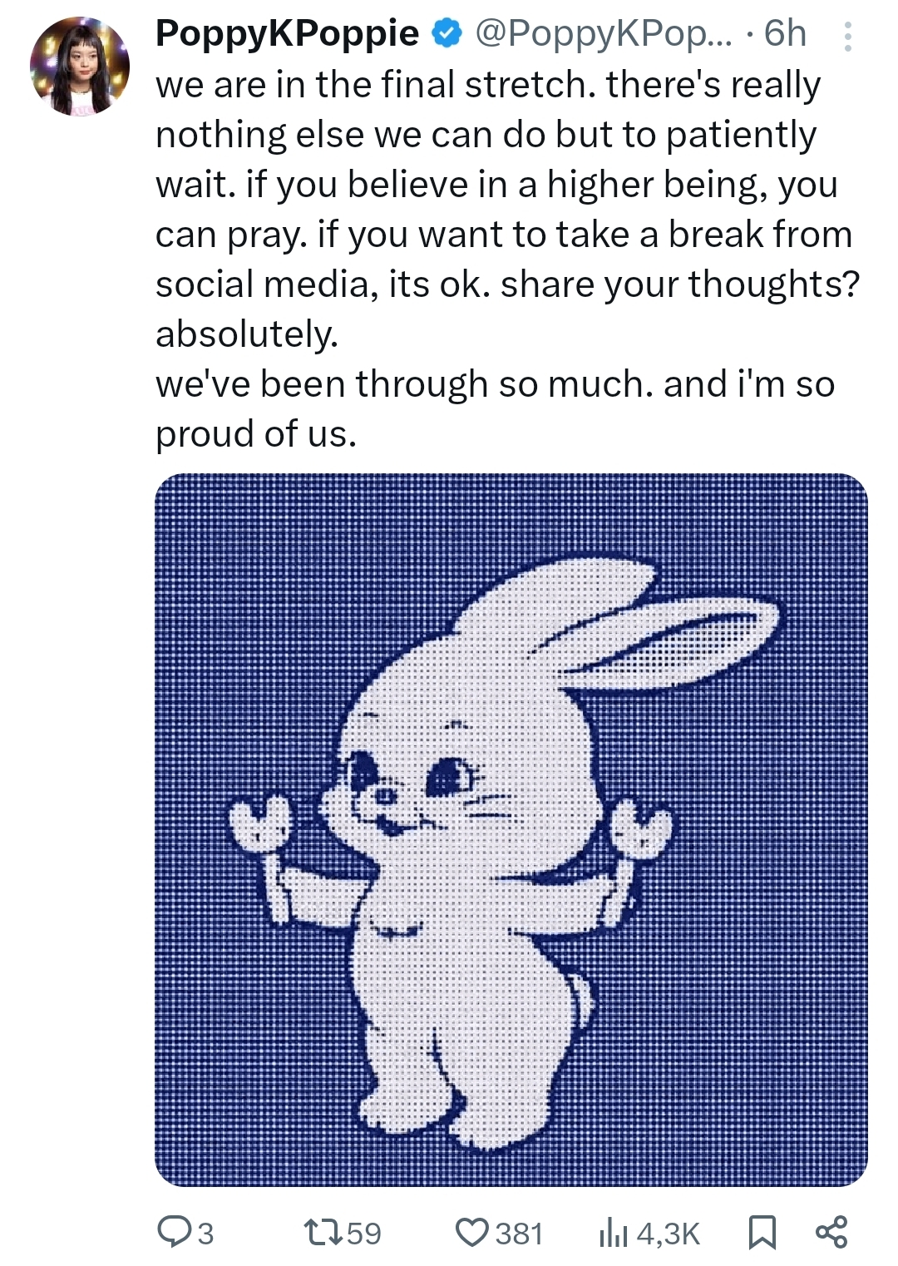Screen dimensions: 898x1266
Task: Click the like count 381
Action: 519,1234
